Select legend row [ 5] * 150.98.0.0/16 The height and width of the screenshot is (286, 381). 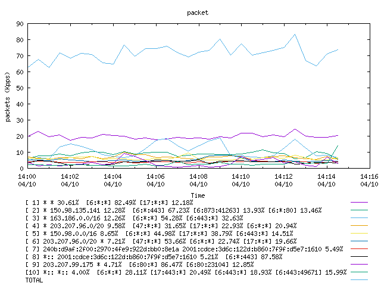click(159, 234)
